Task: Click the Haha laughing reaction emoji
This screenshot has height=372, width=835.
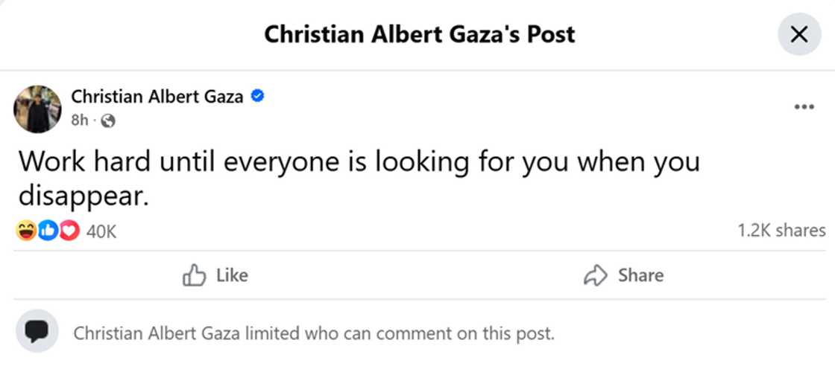Action: pos(25,231)
